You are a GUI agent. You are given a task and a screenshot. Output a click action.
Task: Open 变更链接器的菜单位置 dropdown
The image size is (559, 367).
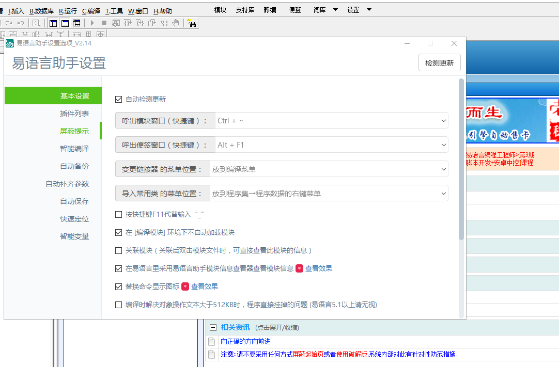pyautogui.click(x=329, y=169)
